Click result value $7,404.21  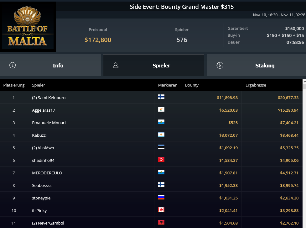pos(289,123)
